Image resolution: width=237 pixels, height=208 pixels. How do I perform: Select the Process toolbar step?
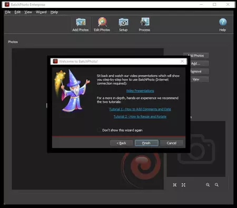tap(144, 25)
